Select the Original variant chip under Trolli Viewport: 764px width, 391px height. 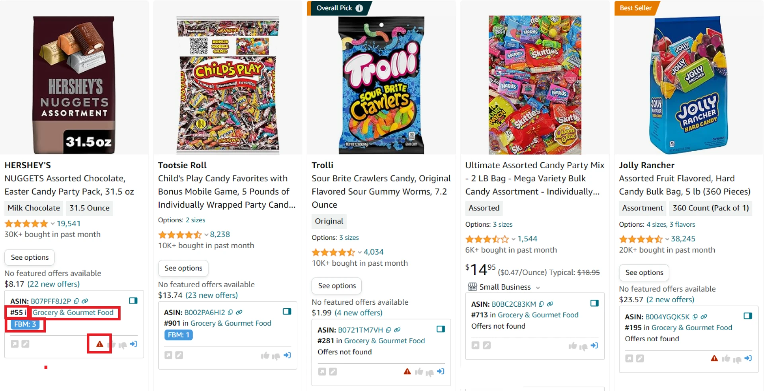(329, 221)
